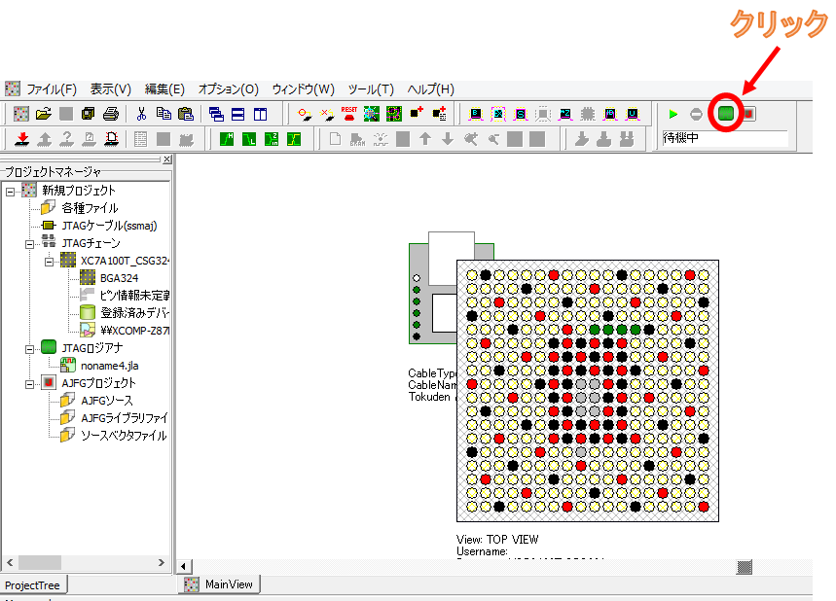Select BGA324 item in the tree
The image size is (836, 601).
[x=119, y=278]
